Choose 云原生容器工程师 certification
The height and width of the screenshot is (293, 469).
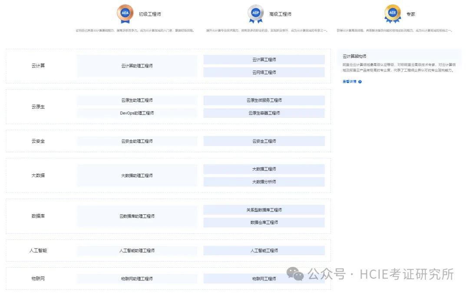tap(264, 113)
